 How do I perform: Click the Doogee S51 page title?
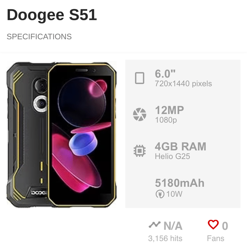click(x=52, y=15)
